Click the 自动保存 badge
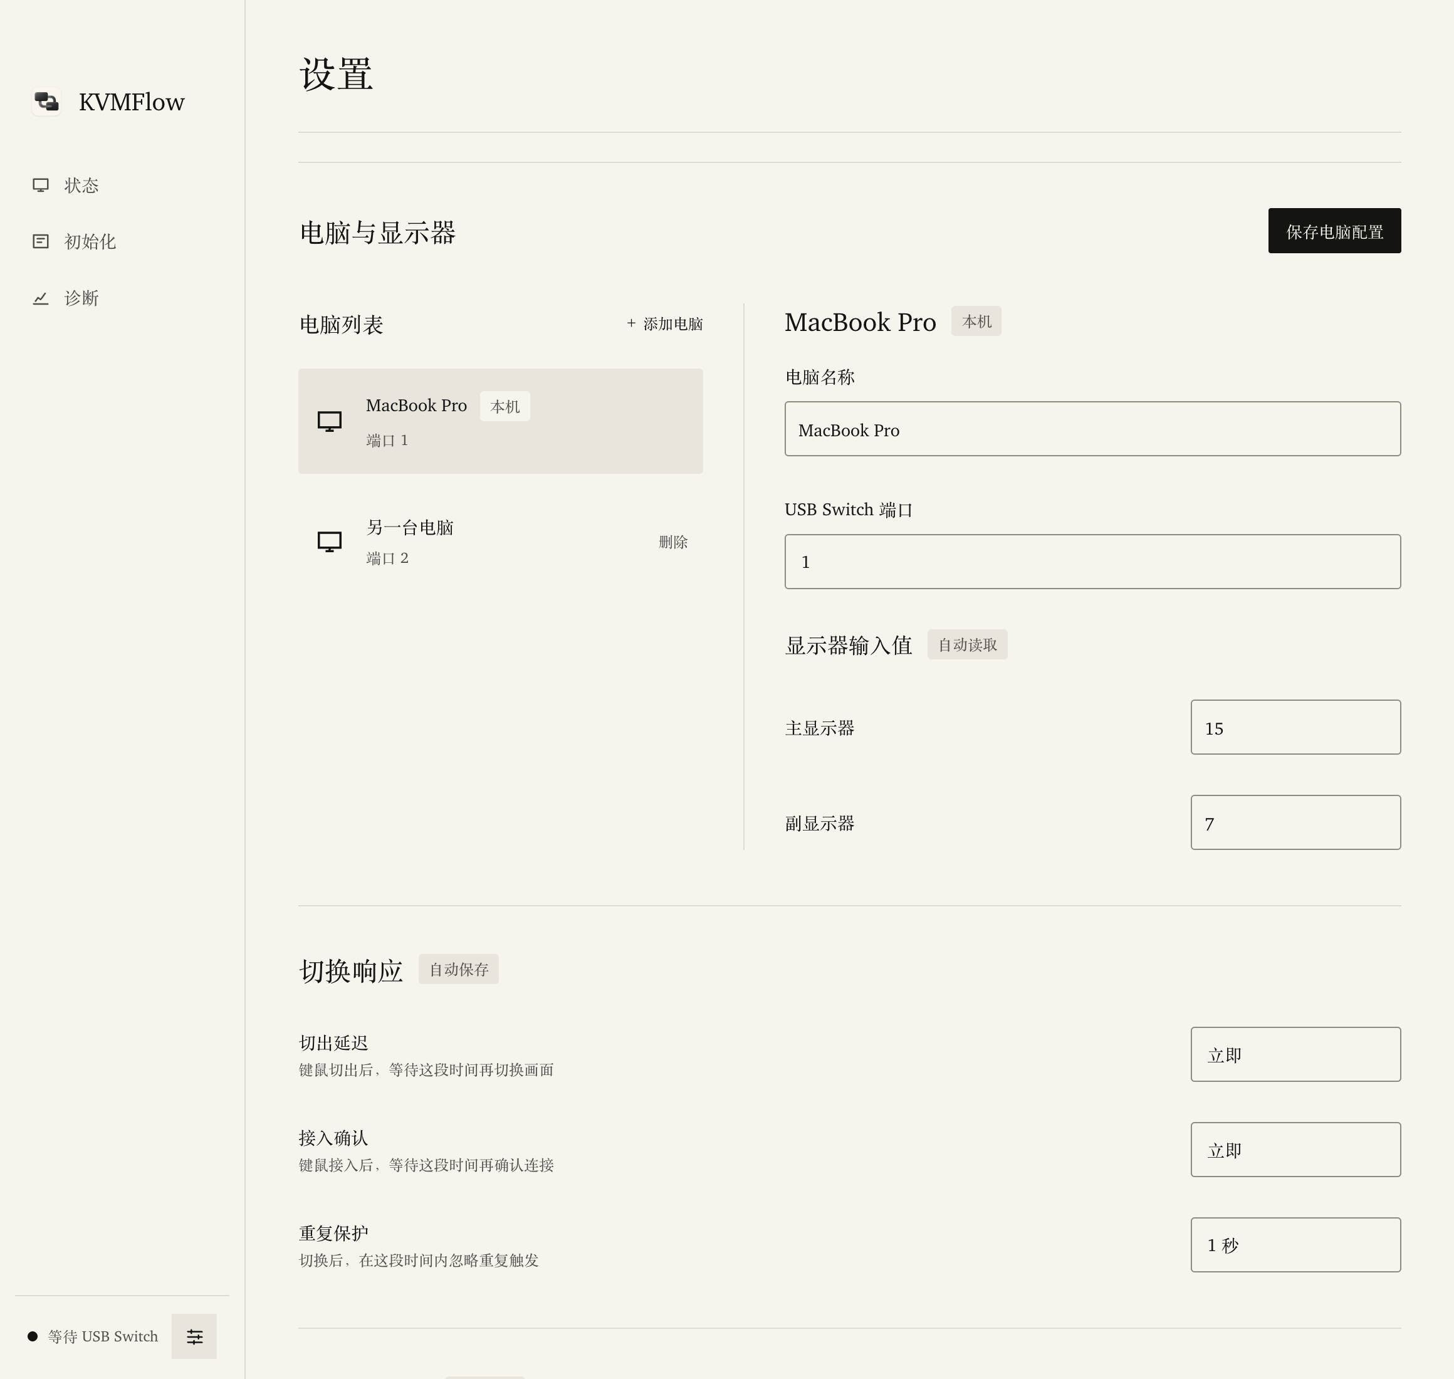The image size is (1454, 1379). (x=459, y=970)
